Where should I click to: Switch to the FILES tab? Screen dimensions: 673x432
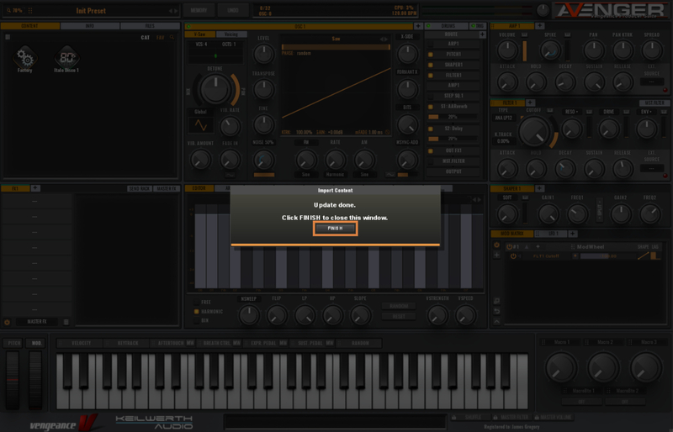tap(149, 26)
